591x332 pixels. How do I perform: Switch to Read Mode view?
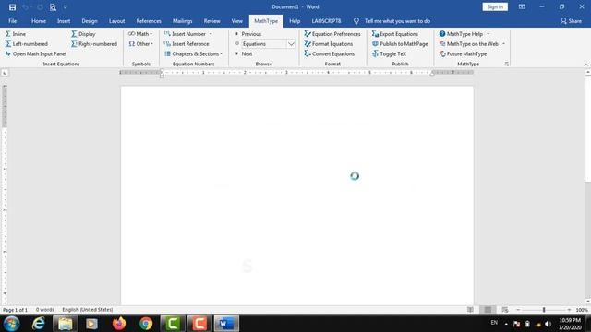click(x=470, y=310)
